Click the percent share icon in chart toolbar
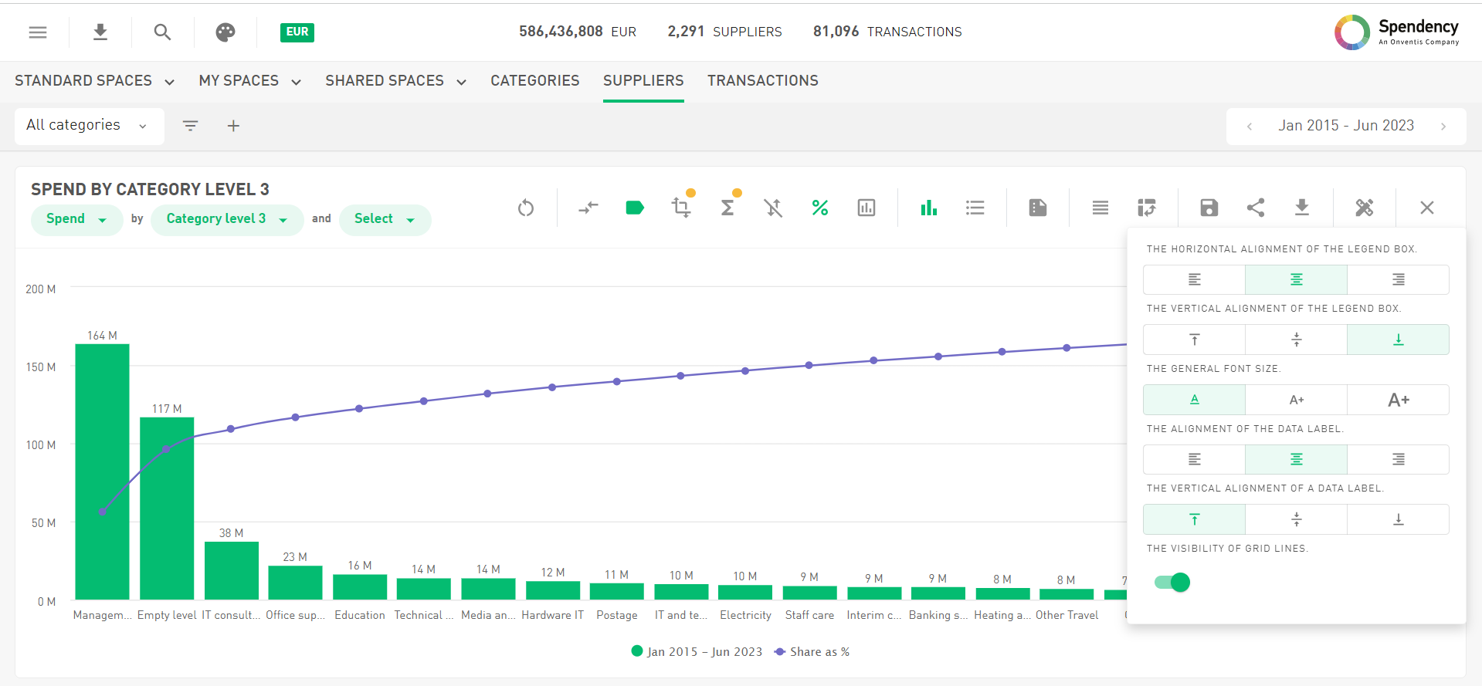 tap(819, 208)
